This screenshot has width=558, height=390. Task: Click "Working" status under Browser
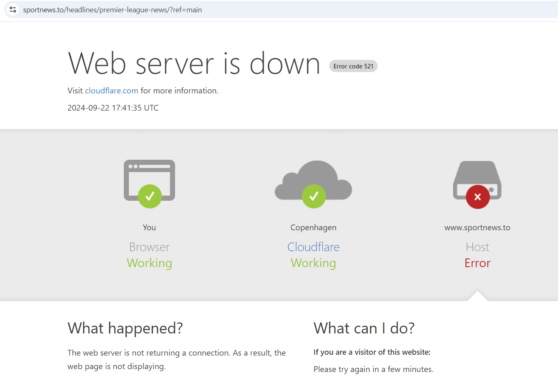[149, 263]
